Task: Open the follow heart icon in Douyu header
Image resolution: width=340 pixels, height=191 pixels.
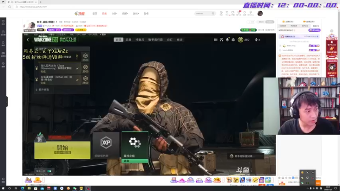Action: point(227,13)
